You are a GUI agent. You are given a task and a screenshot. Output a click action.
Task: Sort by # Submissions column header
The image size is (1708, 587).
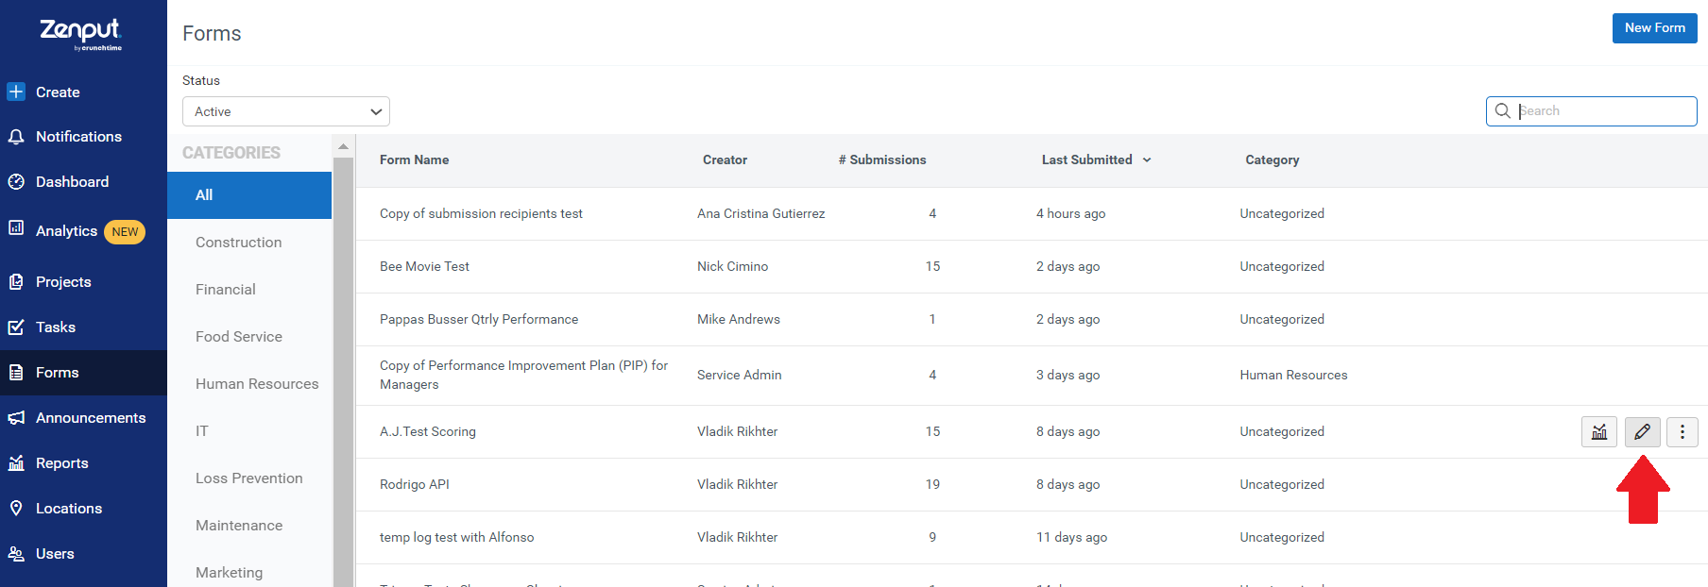click(x=882, y=160)
